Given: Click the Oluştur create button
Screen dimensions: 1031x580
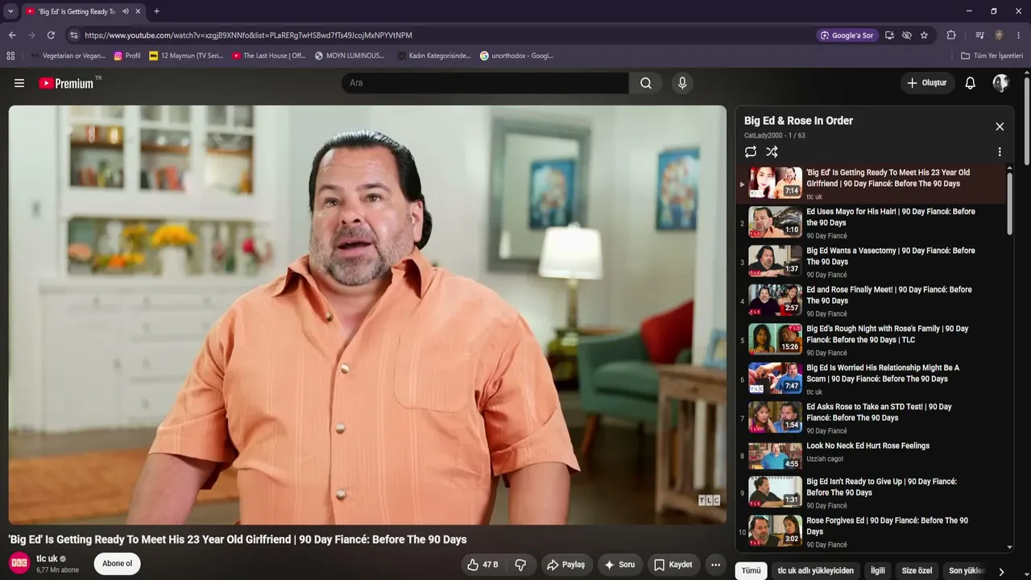Looking at the screenshot, I should click(927, 83).
